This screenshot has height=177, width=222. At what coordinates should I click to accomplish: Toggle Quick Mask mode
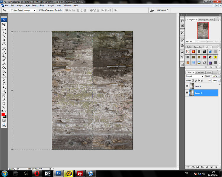[4, 120]
